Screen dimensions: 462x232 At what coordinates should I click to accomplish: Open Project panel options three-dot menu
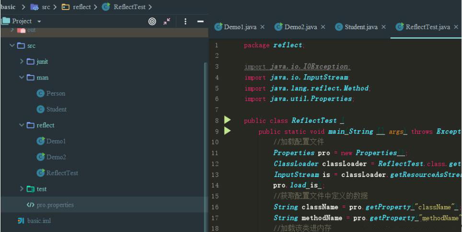tap(185, 22)
